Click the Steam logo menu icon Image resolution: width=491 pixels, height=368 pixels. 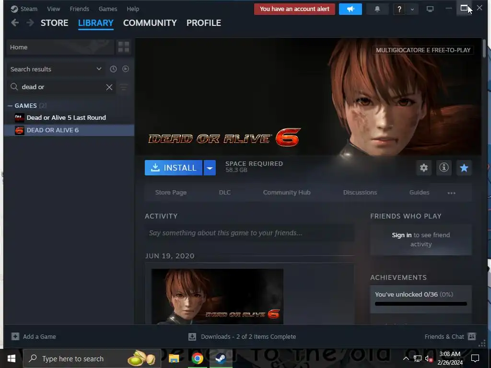pos(14,9)
